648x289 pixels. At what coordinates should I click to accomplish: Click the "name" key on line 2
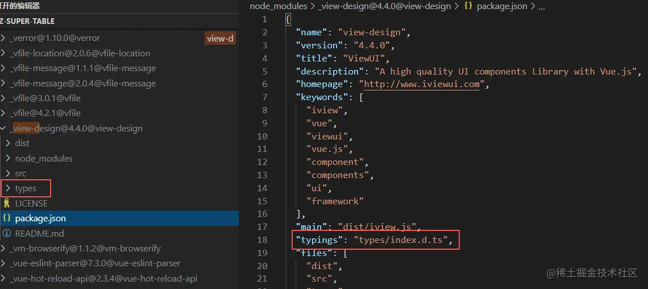(311, 32)
